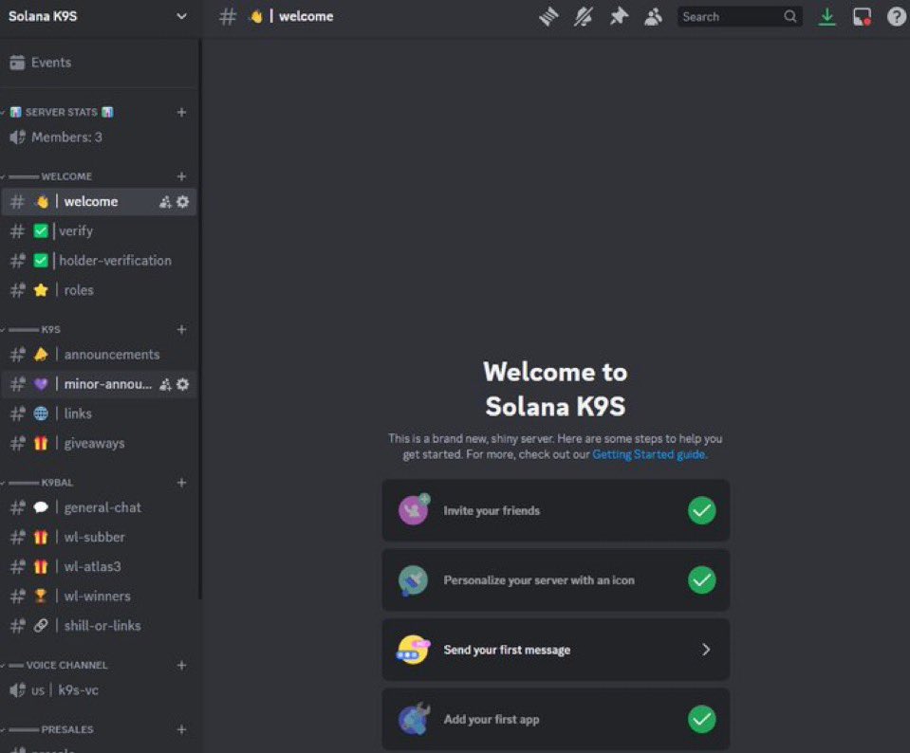
Task: Open notification settings bell icon
Action: (584, 17)
